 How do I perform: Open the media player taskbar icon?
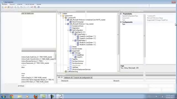[x=27, y=97]
